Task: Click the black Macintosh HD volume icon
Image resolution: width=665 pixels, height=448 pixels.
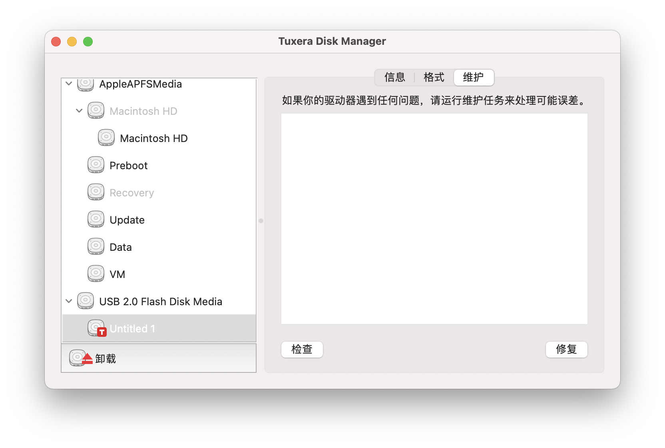Action: click(x=106, y=138)
